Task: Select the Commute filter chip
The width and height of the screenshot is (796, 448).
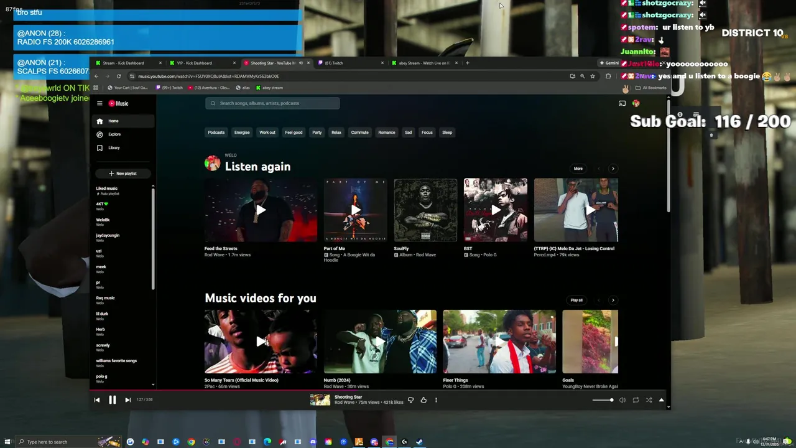Action: pyautogui.click(x=359, y=133)
